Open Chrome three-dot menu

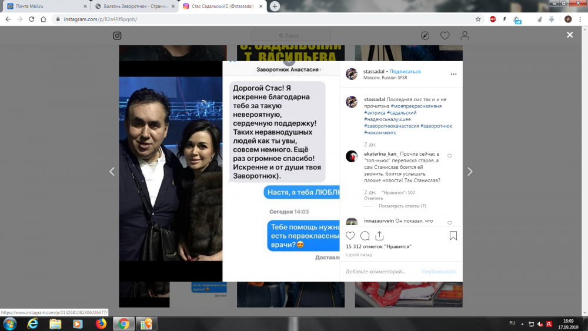[x=580, y=19]
